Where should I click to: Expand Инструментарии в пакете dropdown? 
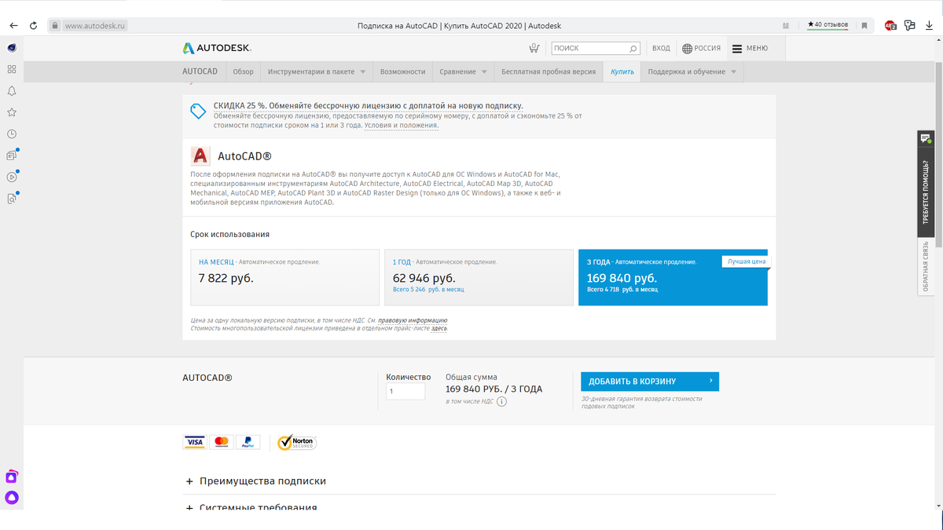pos(317,71)
